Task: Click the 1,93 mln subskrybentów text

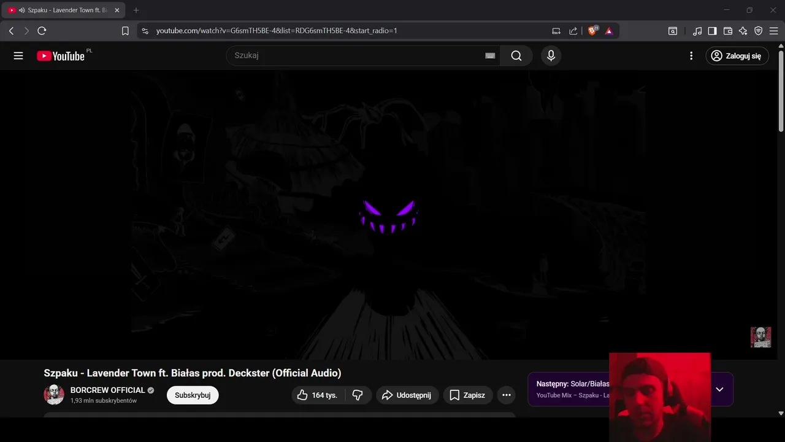Action: (x=104, y=401)
